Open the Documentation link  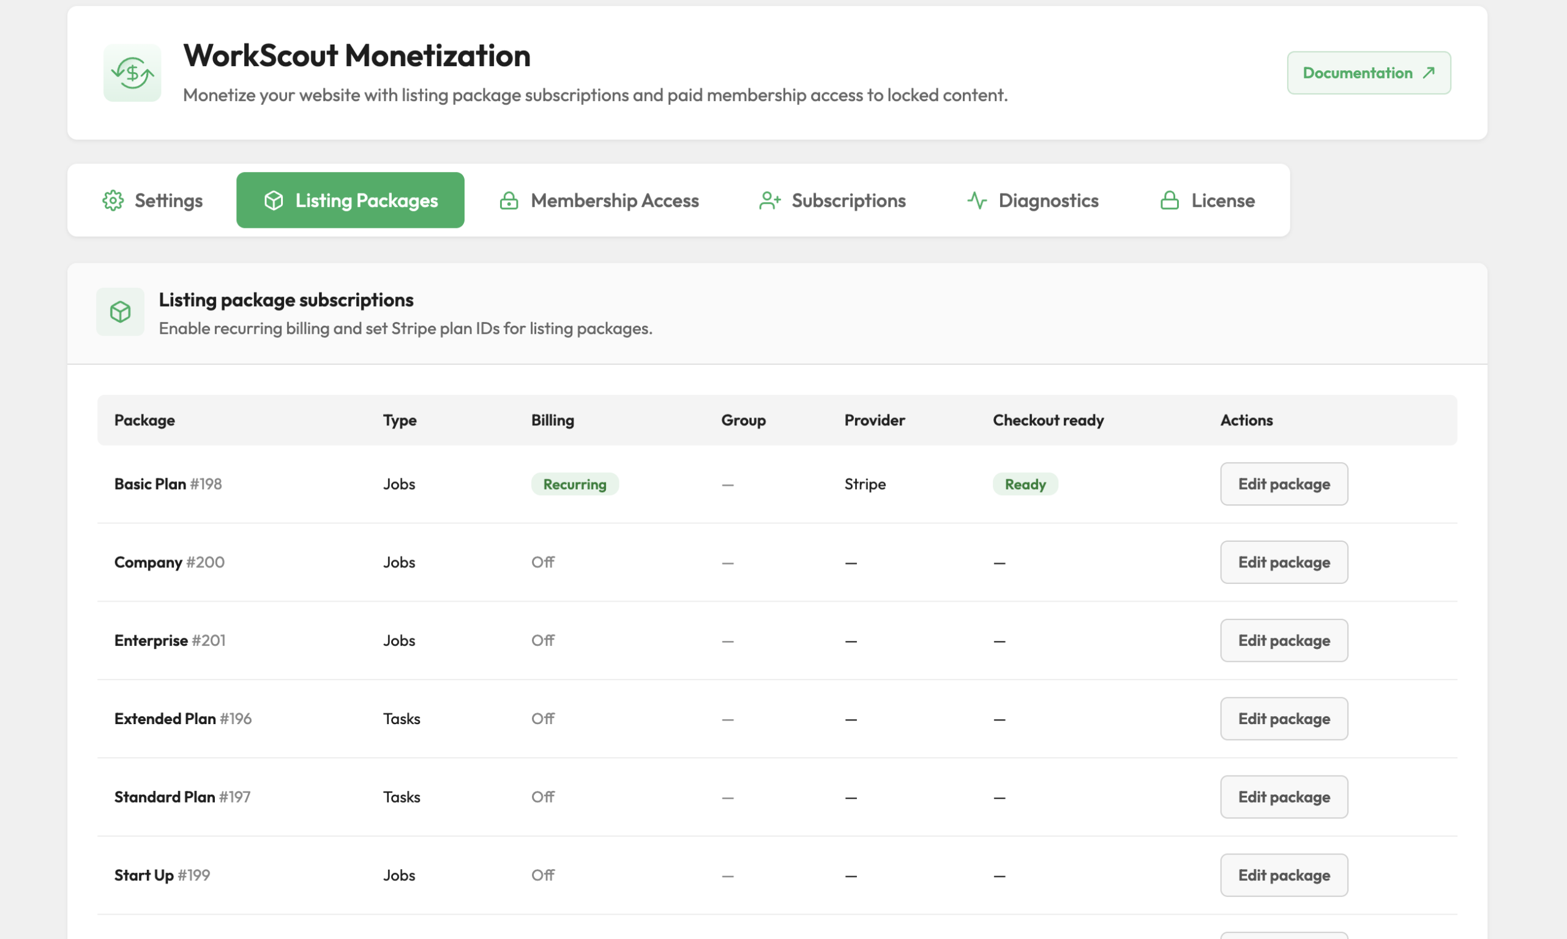(1368, 73)
